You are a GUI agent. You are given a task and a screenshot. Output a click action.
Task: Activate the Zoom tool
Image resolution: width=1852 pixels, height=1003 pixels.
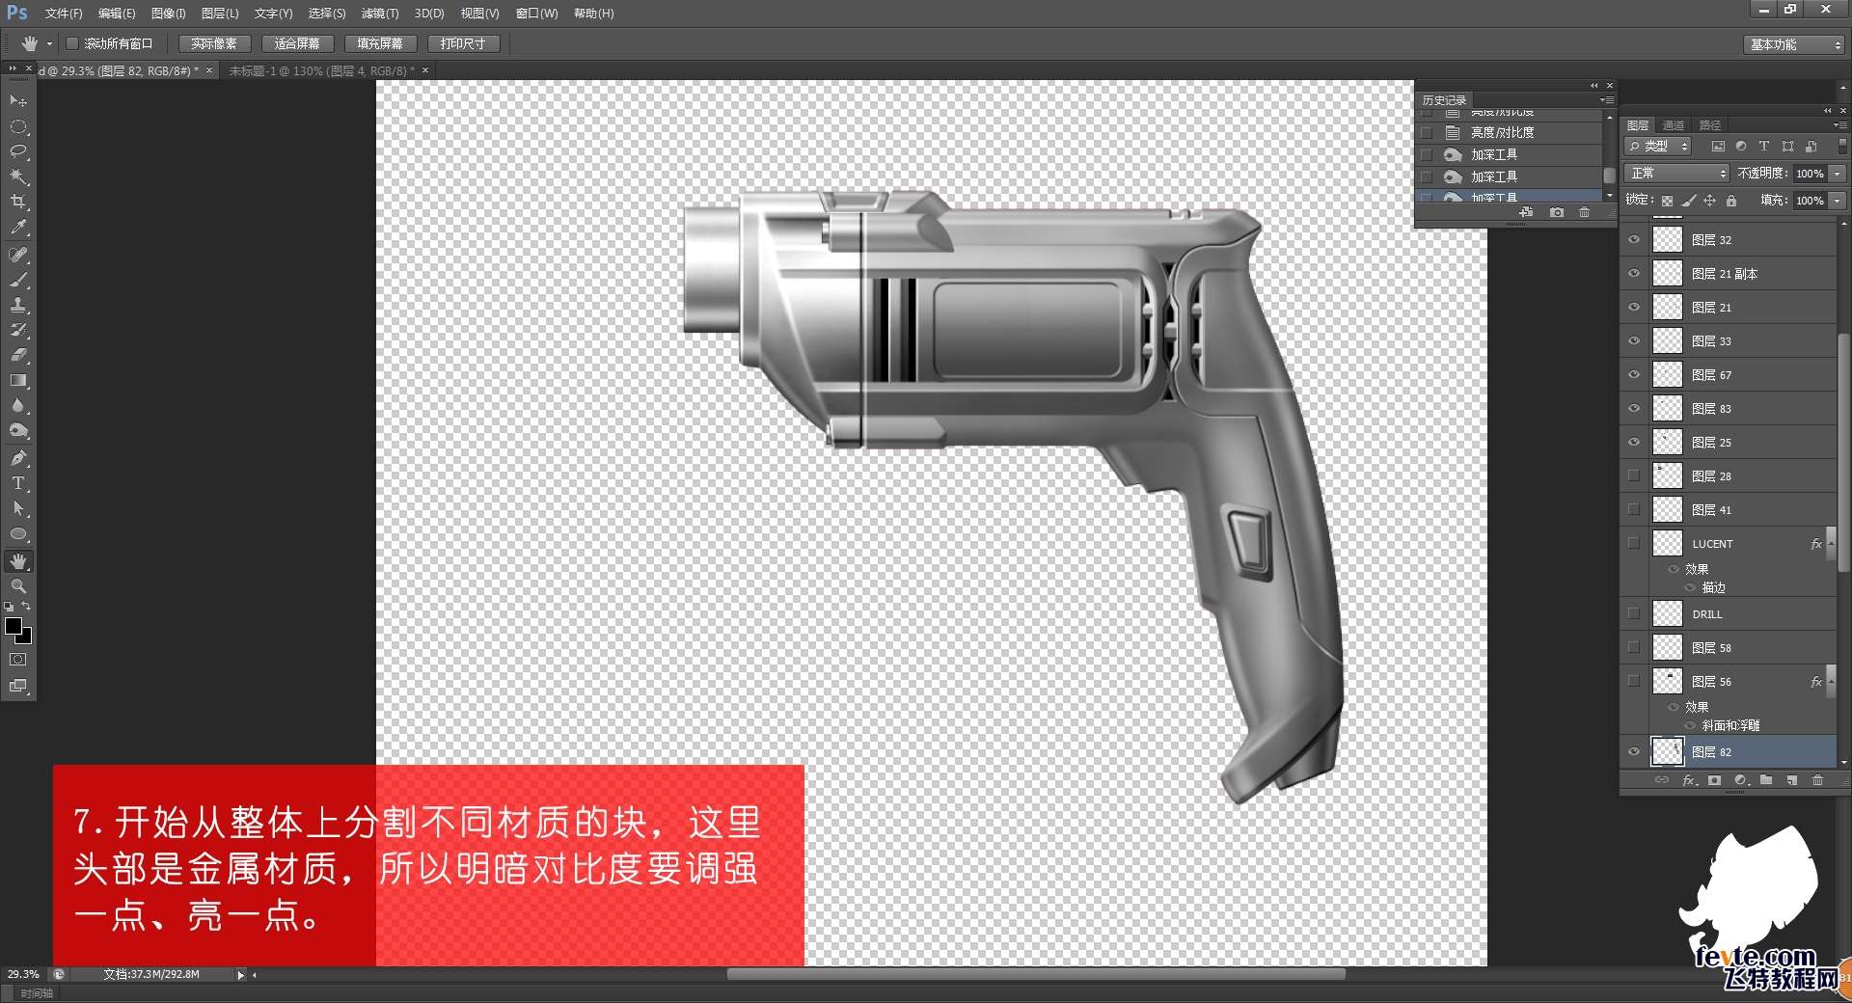coord(18,586)
